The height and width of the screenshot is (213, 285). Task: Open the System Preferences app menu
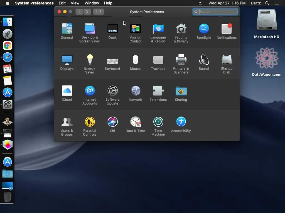tap(34, 3)
